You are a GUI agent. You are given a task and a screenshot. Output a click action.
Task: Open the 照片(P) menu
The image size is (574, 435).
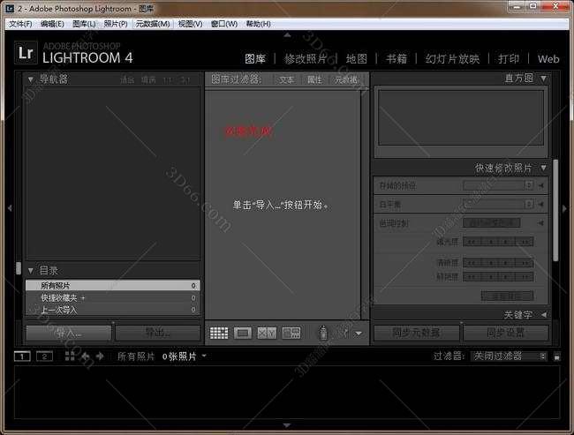click(x=116, y=24)
